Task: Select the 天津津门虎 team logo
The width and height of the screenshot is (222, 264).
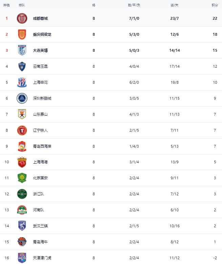Action: click(x=22, y=258)
